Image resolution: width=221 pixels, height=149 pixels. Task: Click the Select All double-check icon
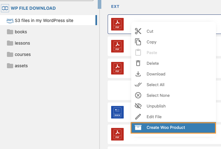point(138,85)
